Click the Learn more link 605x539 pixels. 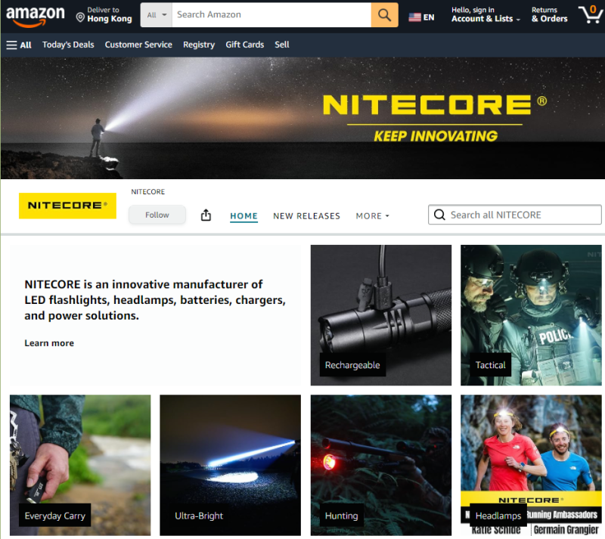pos(49,343)
